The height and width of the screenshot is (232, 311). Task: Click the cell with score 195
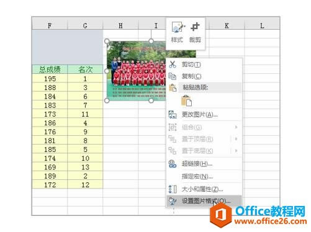pos(50,79)
